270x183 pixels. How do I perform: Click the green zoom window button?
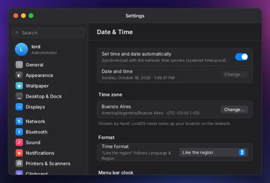point(31,16)
